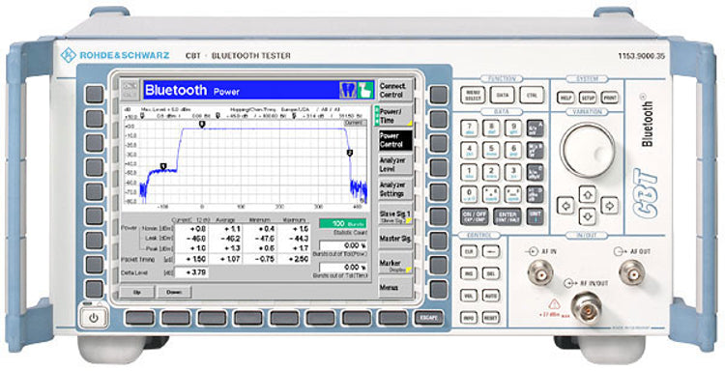Screen dimensions: 725x371
Task: Tap the down arrow cursor key
Action: point(587,215)
